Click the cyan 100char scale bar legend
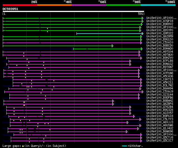 coord(124,146)
